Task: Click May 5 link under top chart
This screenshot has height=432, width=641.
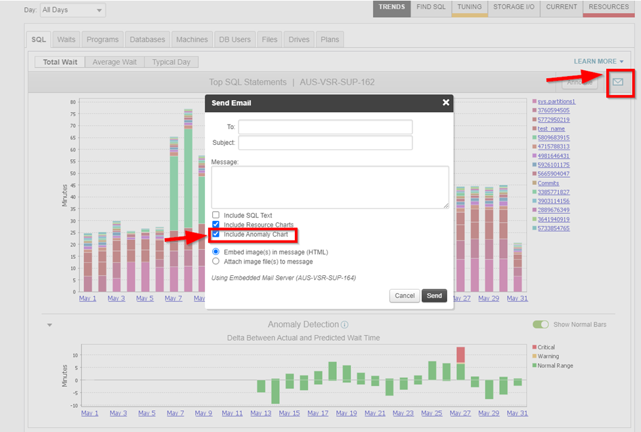Action: [144, 298]
